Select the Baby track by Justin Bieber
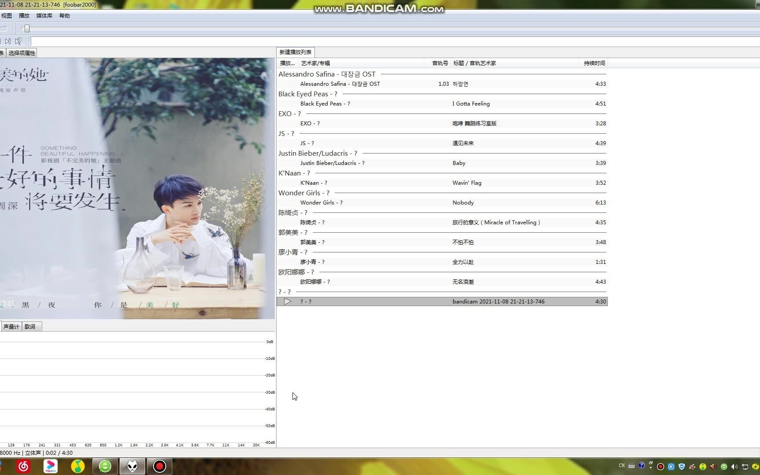 pyautogui.click(x=442, y=163)
